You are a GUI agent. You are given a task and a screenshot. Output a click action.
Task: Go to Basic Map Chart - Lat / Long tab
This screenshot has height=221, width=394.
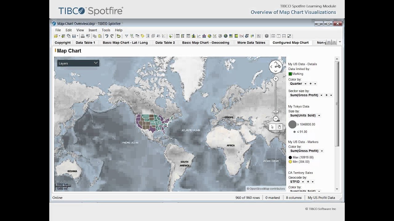[x=125, y=43]
